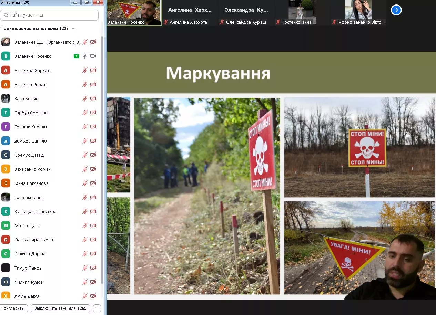The width and height of the screenshot is (436, 315).
Task: Click the avatar icon of Гарбуз Ярослав
Action: 6,113
